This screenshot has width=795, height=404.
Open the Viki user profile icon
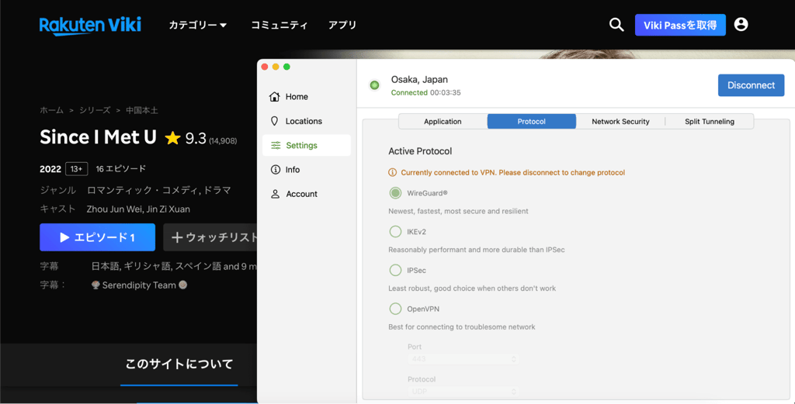741,24
